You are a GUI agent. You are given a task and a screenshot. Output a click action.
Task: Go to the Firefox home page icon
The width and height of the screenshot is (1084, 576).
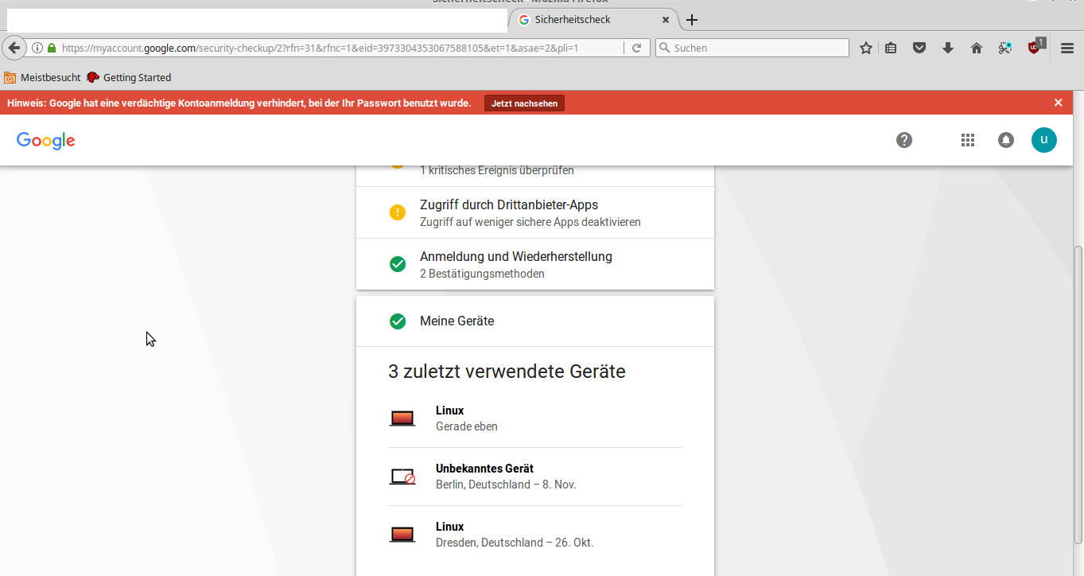[x=976, y=49]
